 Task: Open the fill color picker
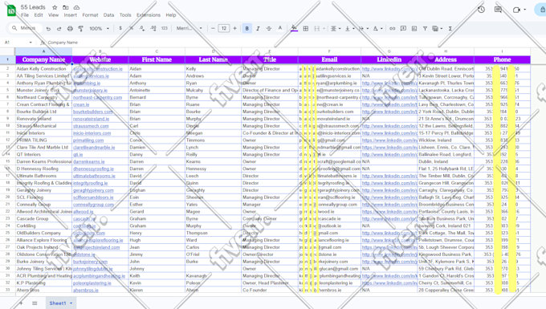pyautogui.click(x=294, y=28)
